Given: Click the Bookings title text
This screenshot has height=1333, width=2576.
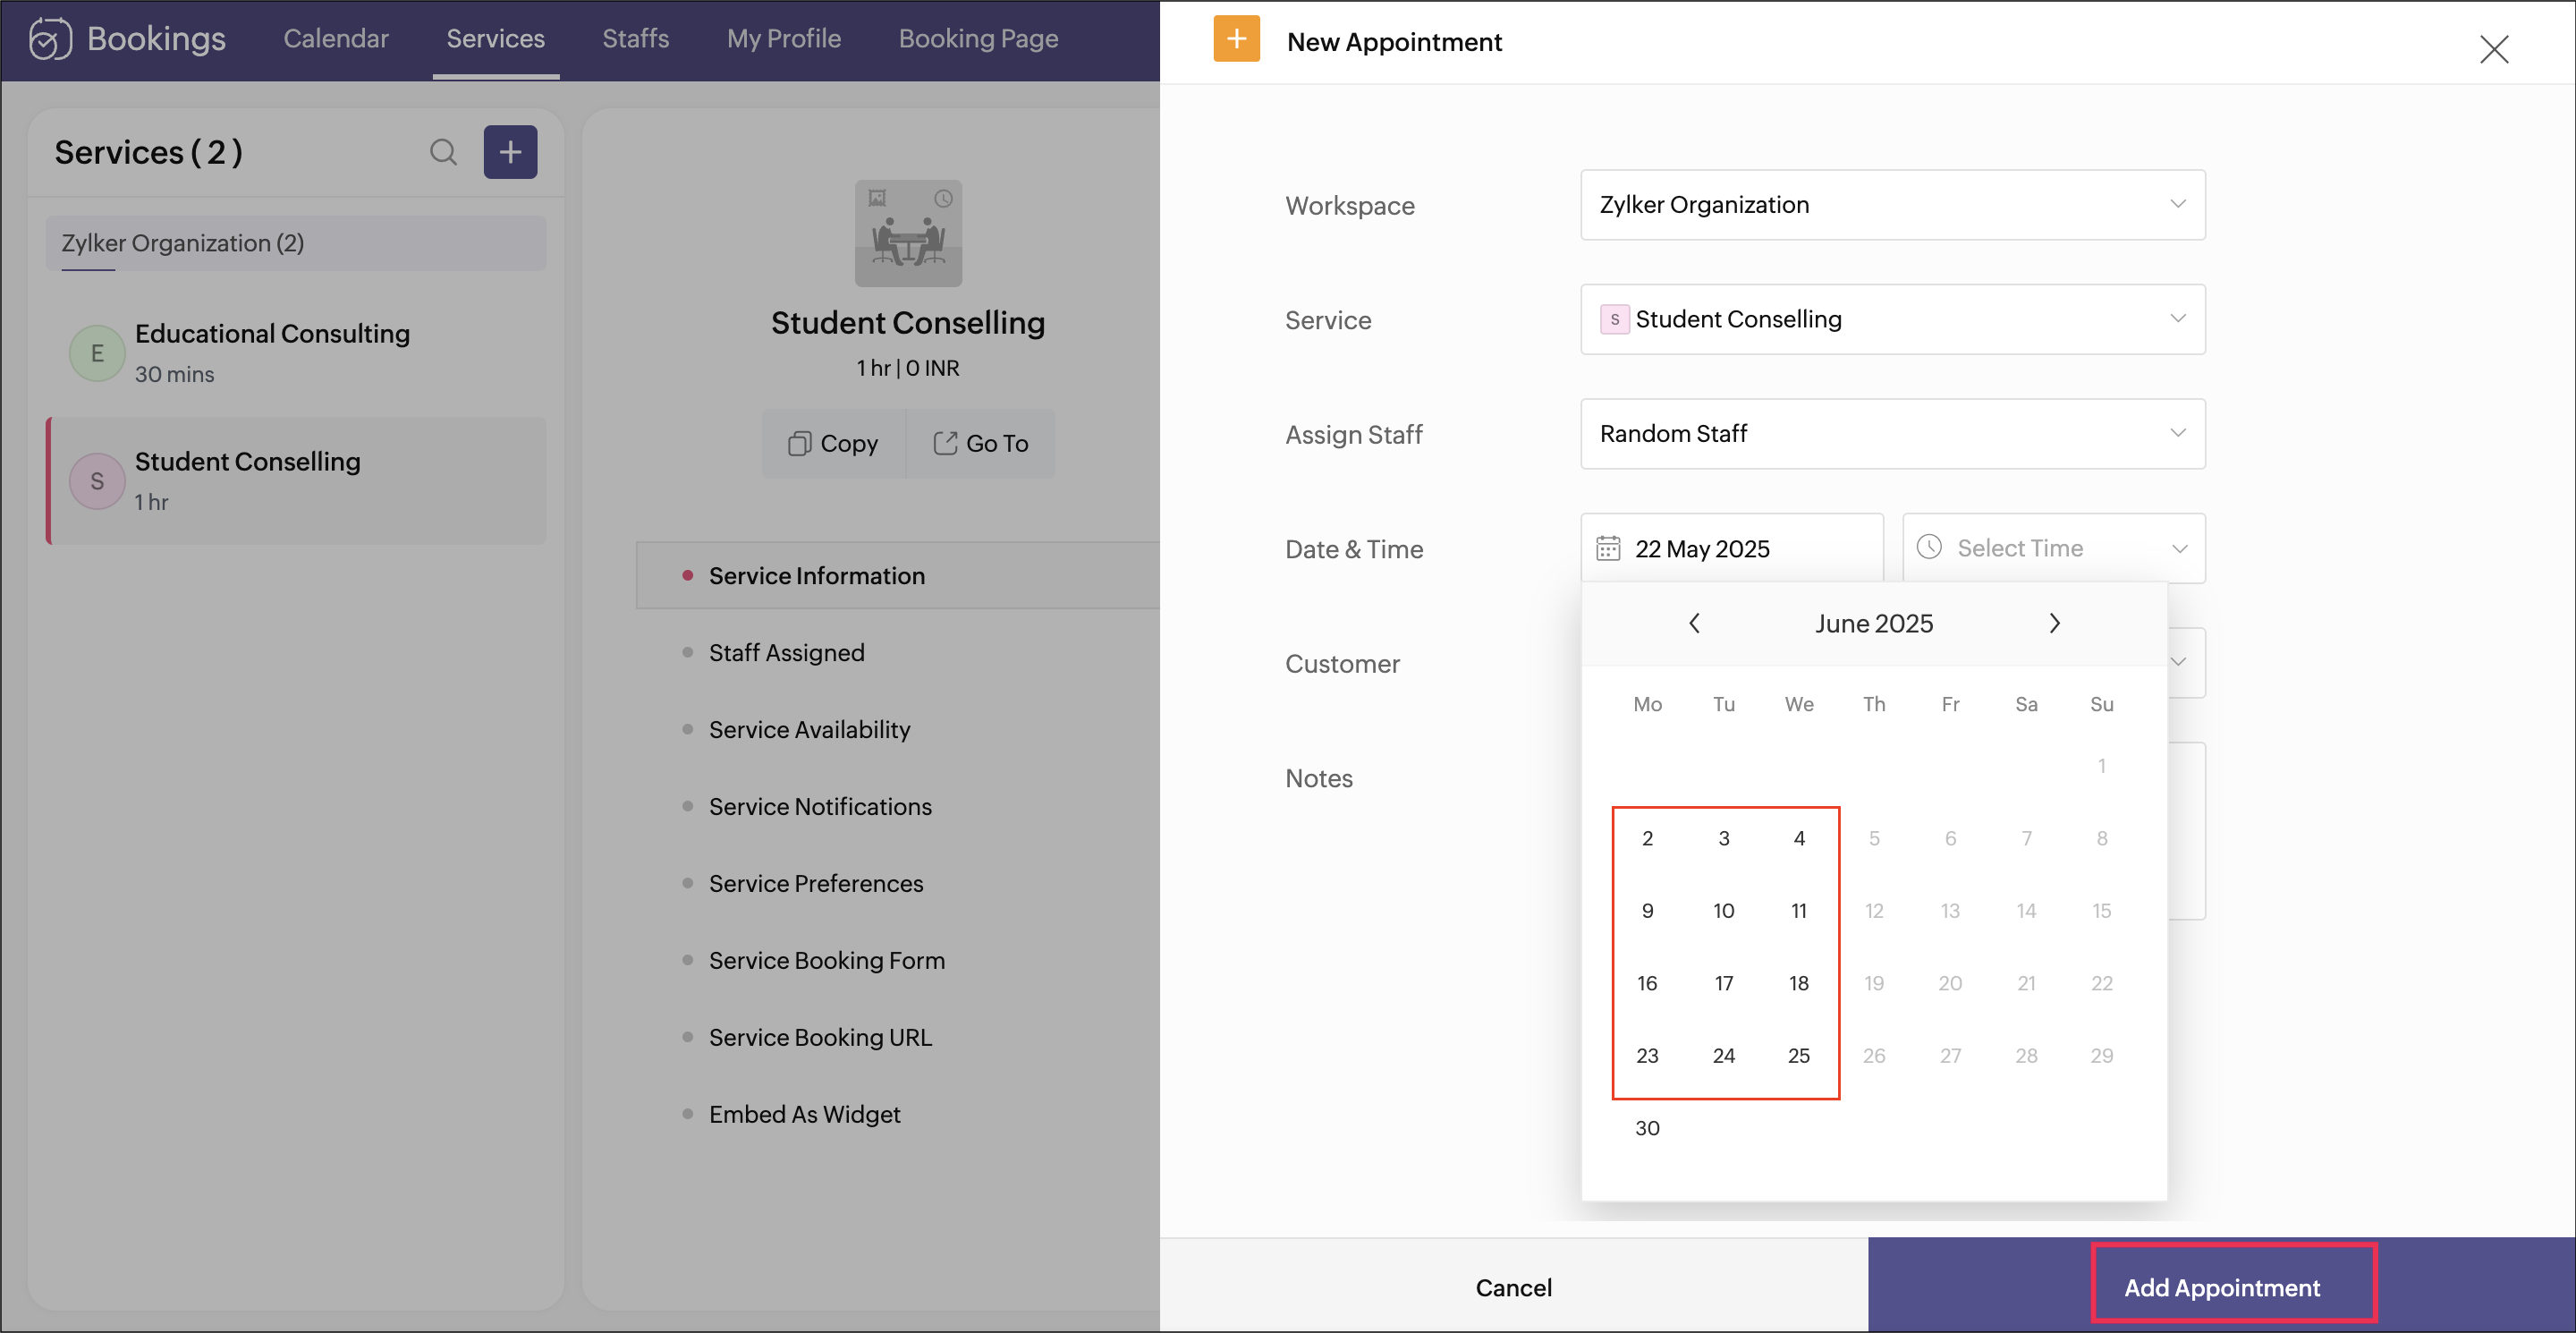Looking at the screenshot, I should coord(156,39).
